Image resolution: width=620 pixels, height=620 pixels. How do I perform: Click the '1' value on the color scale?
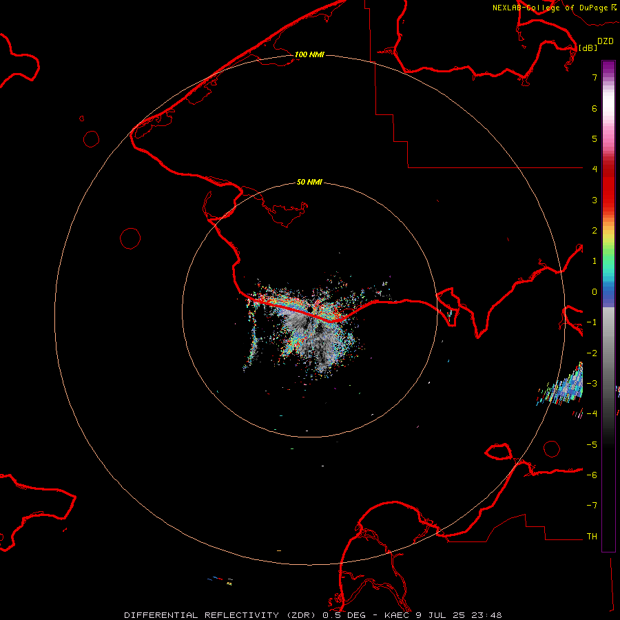(595, 261)
